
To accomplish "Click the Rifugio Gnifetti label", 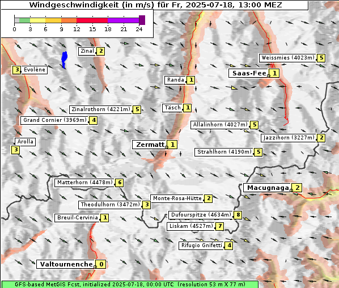I will [x=201, y=245].
